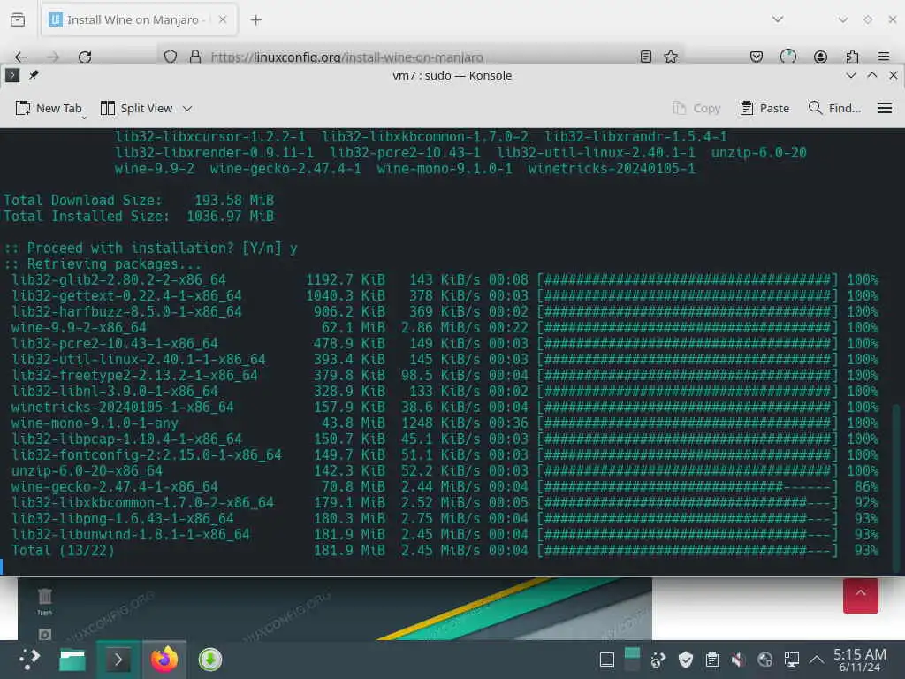Open the Konsole hamburger menu
Image resolution: width=905 pixels, height=679 pixels.
[x=884, y=108]
